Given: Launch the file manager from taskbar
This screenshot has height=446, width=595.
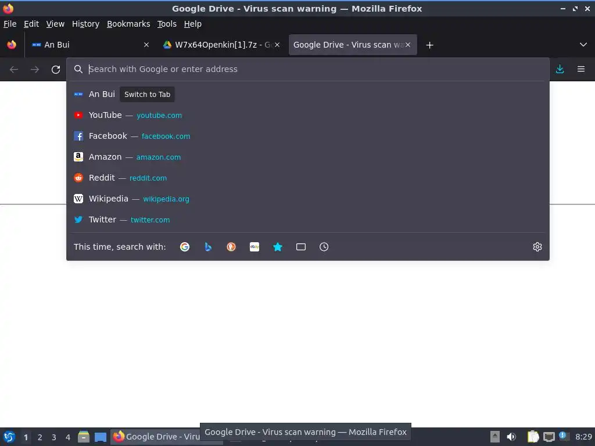Looking at the screenshot, I should click(x=84, y=437).
